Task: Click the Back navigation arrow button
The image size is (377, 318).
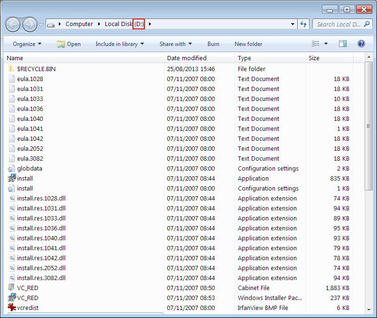Action: (13, 24)
